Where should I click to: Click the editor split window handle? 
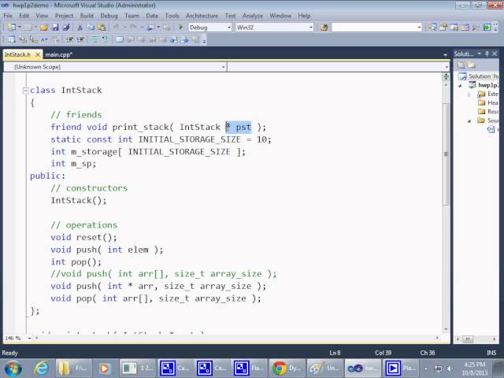pyautogui.click(x=446, y=76)
